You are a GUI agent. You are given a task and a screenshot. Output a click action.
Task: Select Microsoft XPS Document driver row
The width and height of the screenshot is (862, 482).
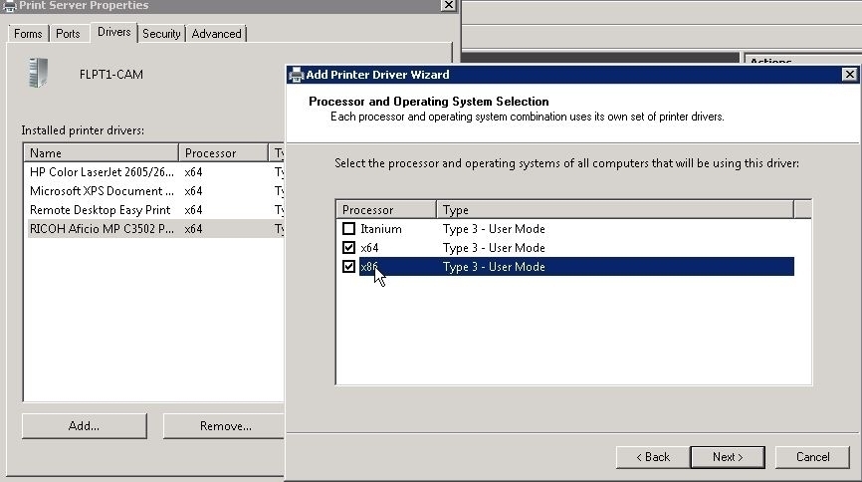(102, 191)
